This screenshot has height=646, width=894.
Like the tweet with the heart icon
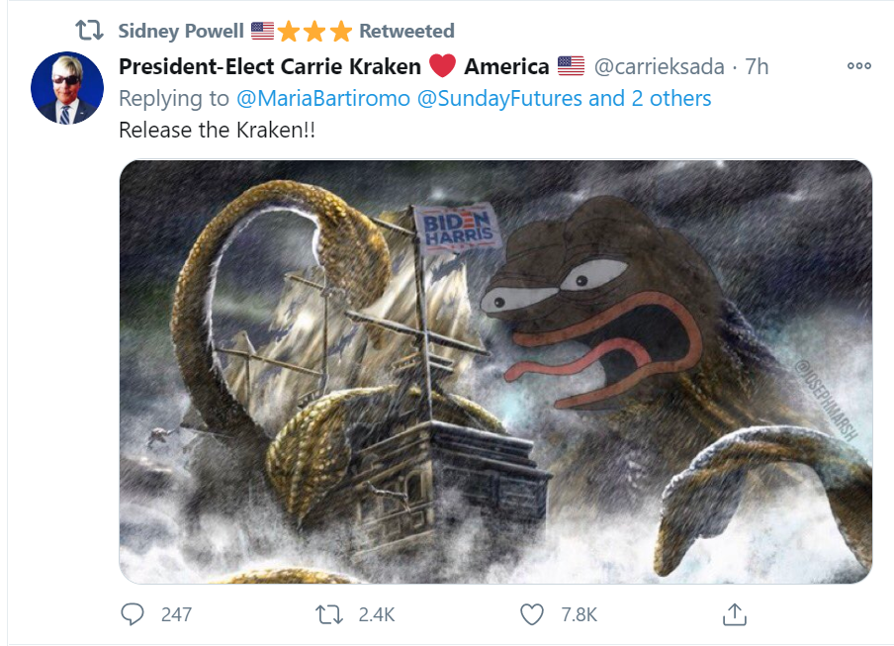531,614
